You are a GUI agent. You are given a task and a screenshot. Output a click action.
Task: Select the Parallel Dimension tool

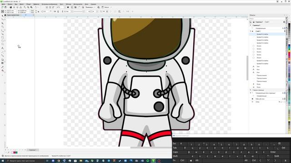2,52
